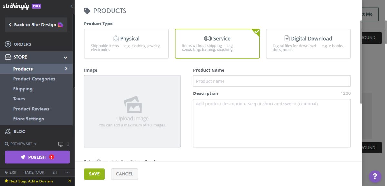The image size is (387, 186).
Task: Open the purple help question mark icon
Action: 375,177
